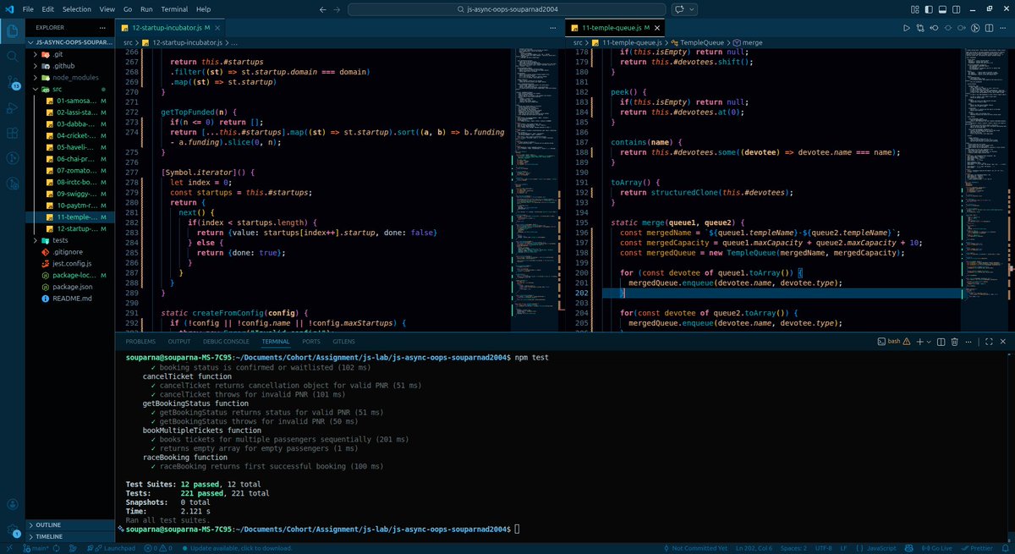Open the Copilot chat icon in title bar

(678, 8)
